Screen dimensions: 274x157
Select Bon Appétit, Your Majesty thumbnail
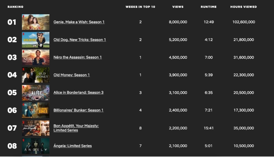[36, 128]
